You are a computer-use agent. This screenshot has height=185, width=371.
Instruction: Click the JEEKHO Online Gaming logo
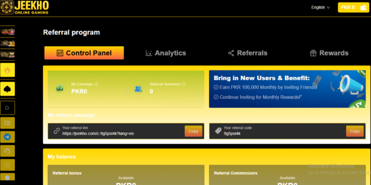pos(25,8)
